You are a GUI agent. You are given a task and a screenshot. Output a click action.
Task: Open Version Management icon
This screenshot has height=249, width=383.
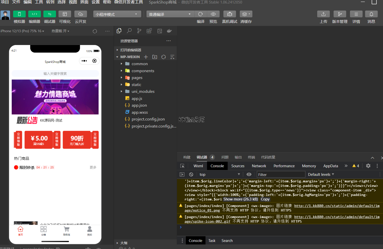[x=340, y=14]
